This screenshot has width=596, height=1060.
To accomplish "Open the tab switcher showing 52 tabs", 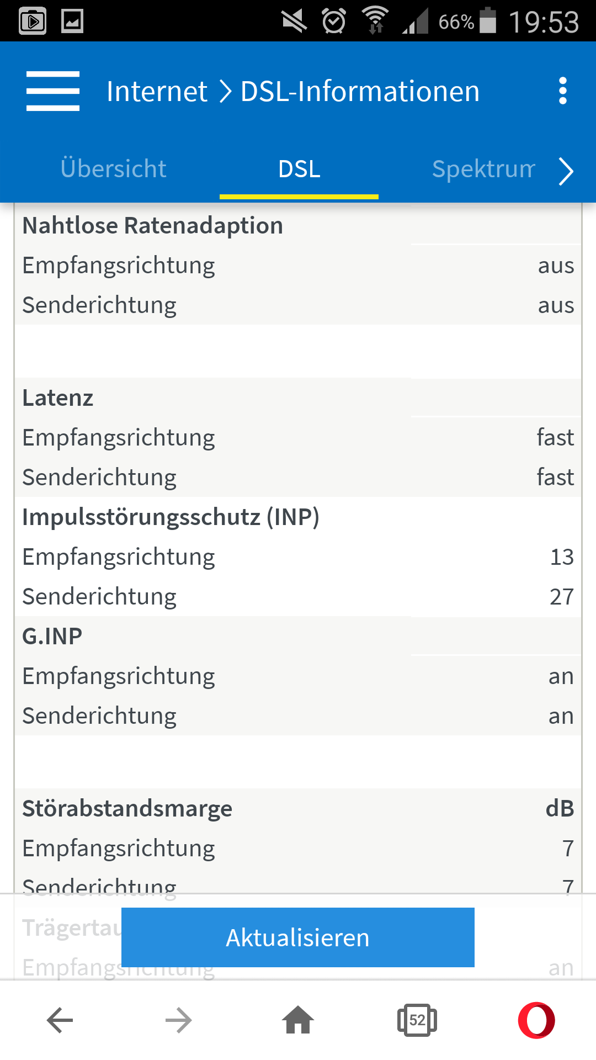I will pos(417,1020).
